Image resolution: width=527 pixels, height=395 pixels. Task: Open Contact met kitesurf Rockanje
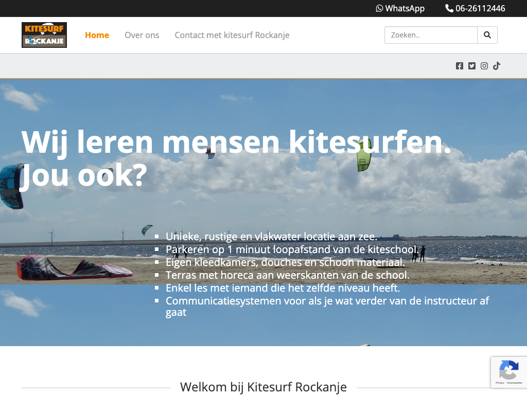coord(232,35)
